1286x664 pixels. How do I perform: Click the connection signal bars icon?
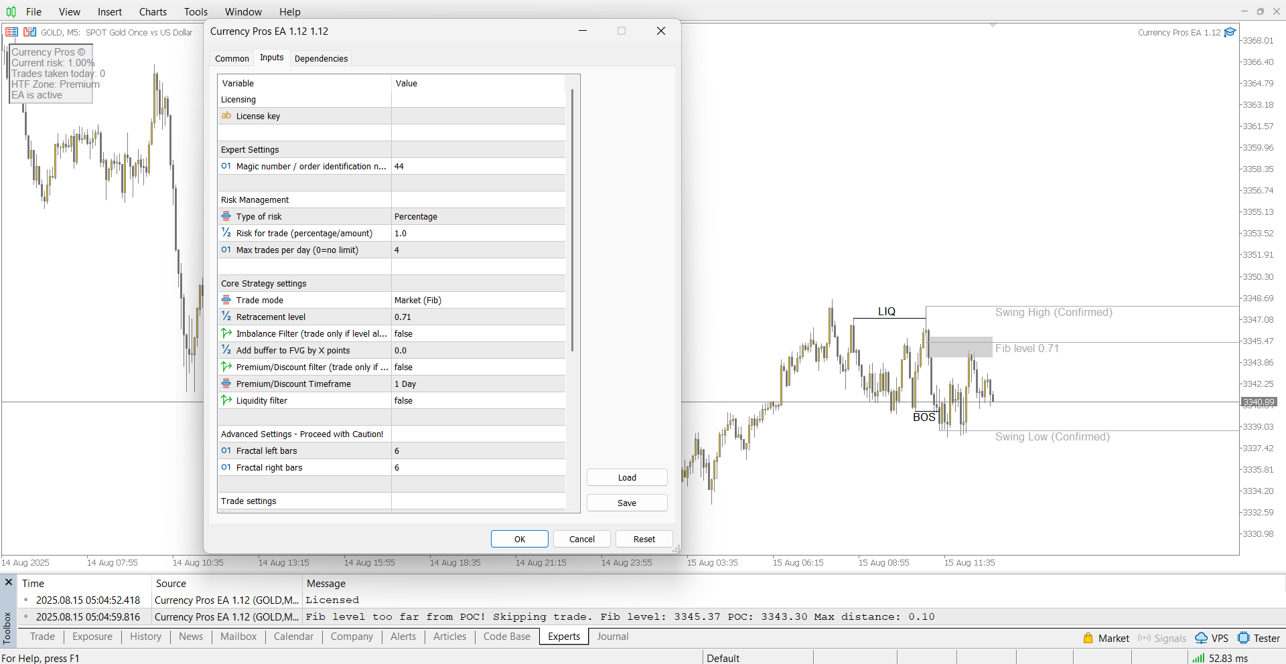pyautogui.click(x=1198, y=658)
